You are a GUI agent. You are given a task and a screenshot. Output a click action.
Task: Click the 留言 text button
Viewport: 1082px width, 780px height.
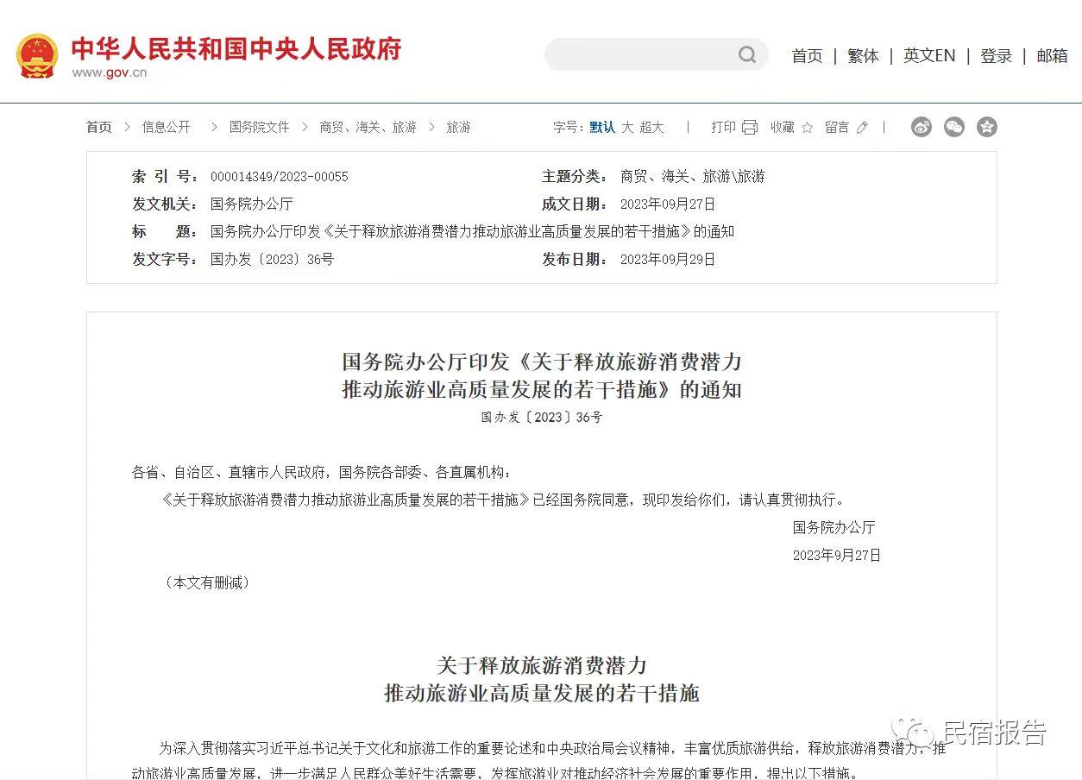pyautogui.click(x=837, y=127)
